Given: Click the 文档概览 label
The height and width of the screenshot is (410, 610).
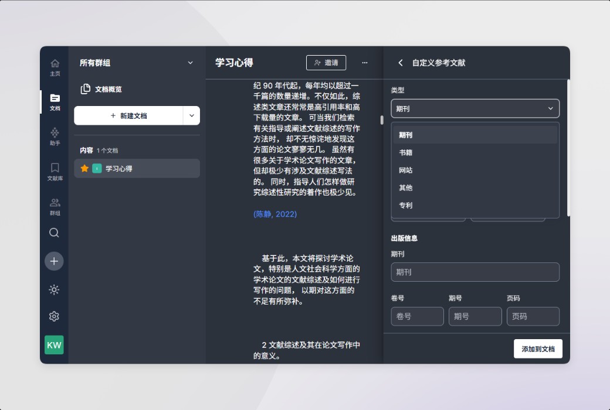Looking at the screenshot, I should [108, 89].
